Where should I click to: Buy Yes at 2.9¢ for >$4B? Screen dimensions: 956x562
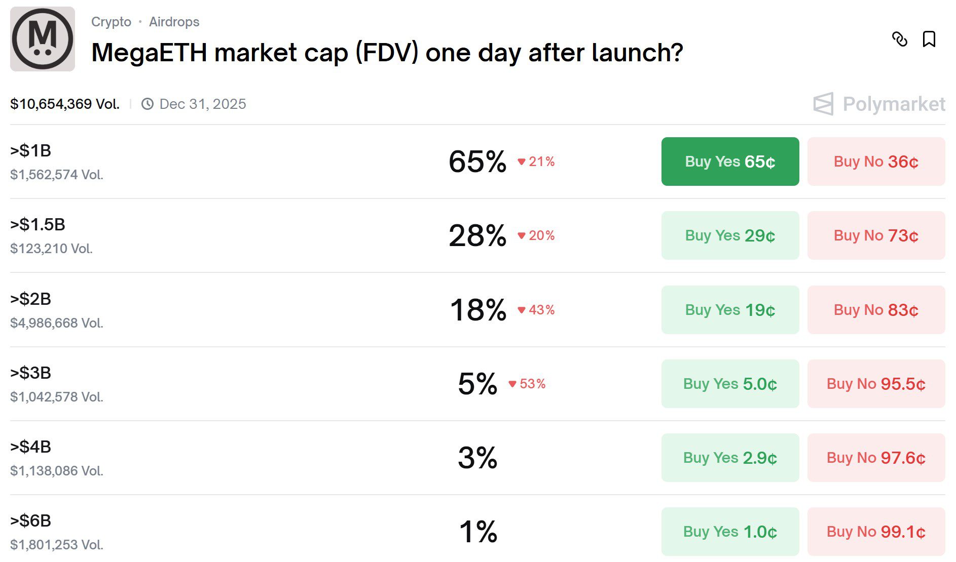730,458
